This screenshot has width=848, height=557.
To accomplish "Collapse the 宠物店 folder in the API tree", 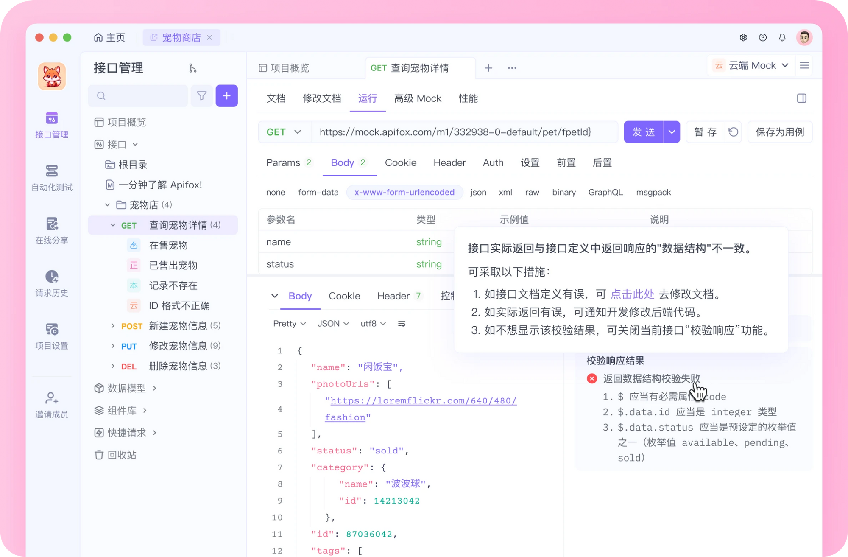I will tap(108, 204).
